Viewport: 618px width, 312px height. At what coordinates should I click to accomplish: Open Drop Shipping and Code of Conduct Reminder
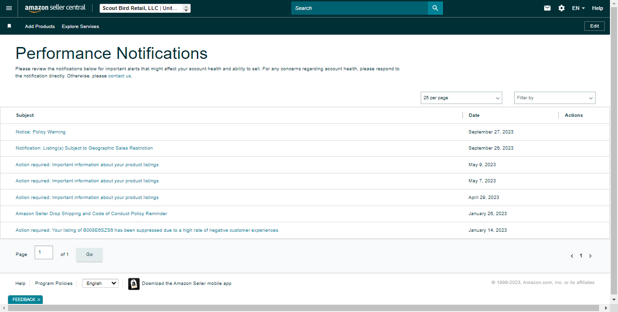[92, 214]
